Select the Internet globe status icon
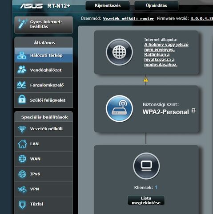The image size is (213, 214). [119, 52]
